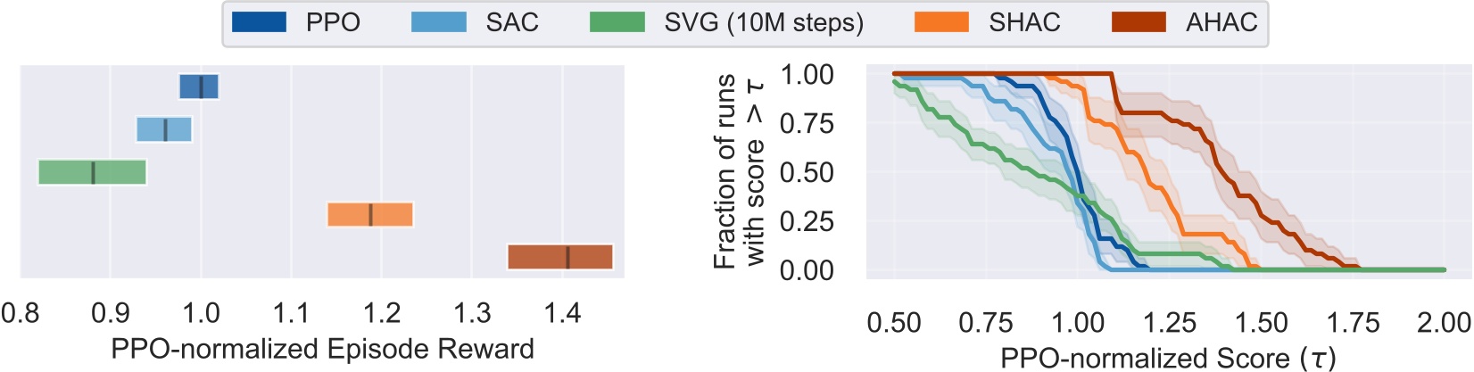1474x372 pixels.
Task: Click the PPO-normalized Episode Reward axis title
Action: pyautogui.click(x=322, y=349)
